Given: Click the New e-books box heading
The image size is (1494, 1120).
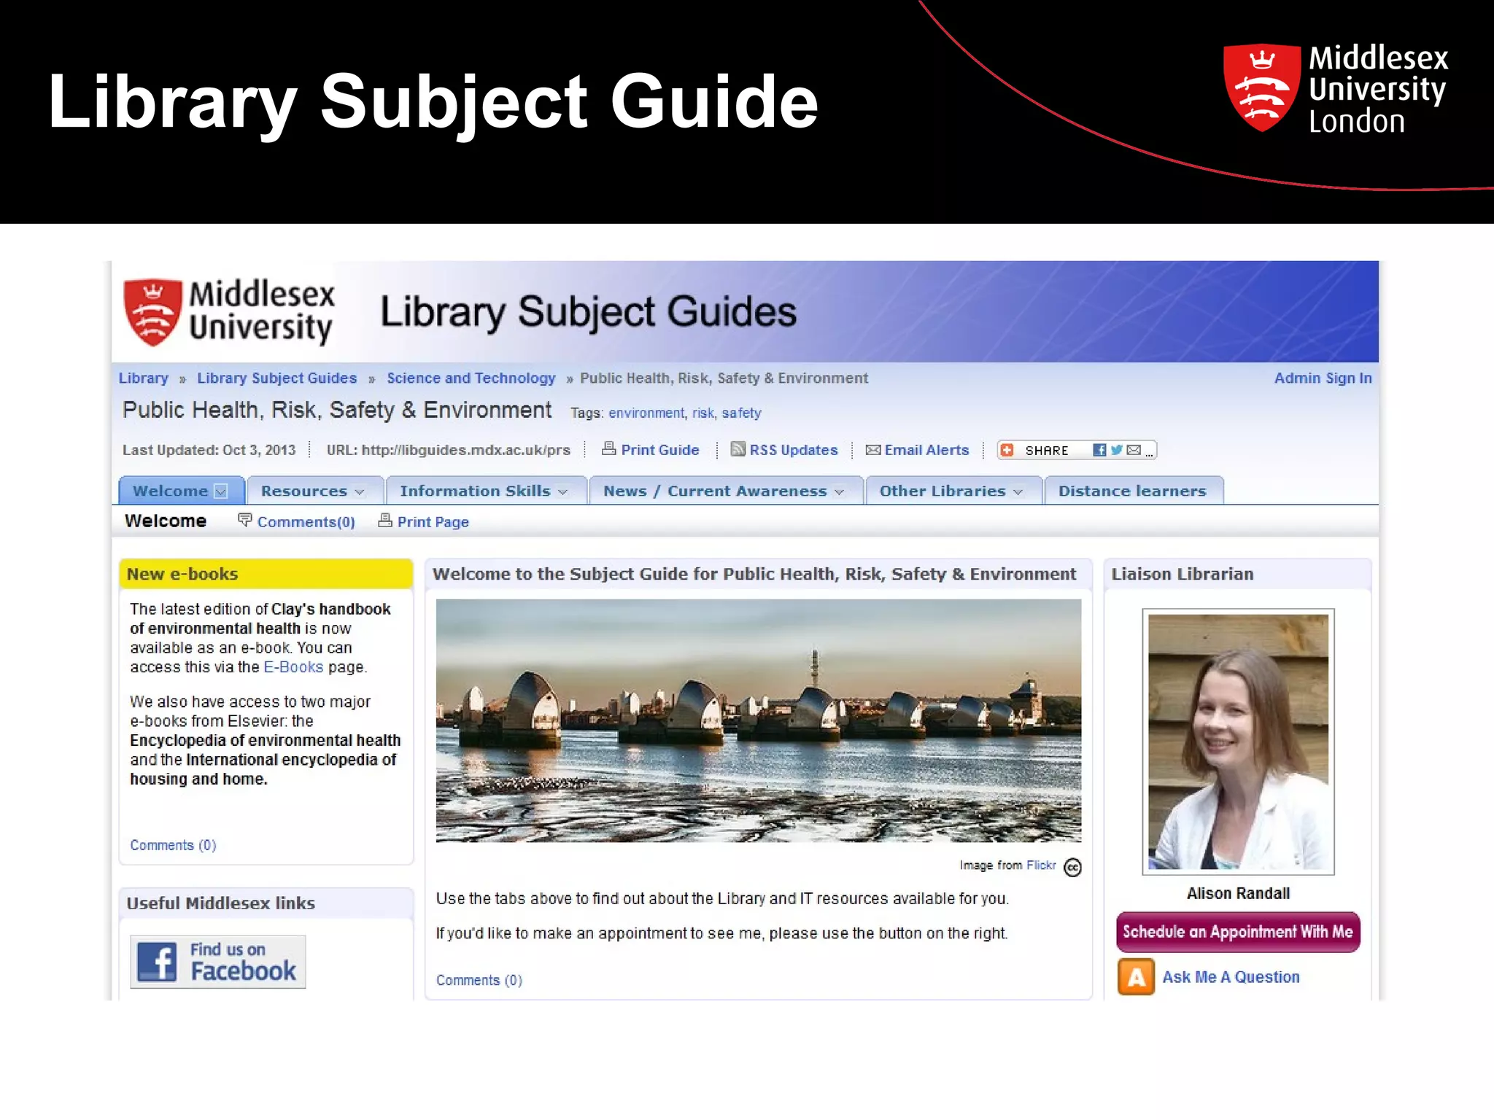Looking at the screenshot, I should pos(182,574).
